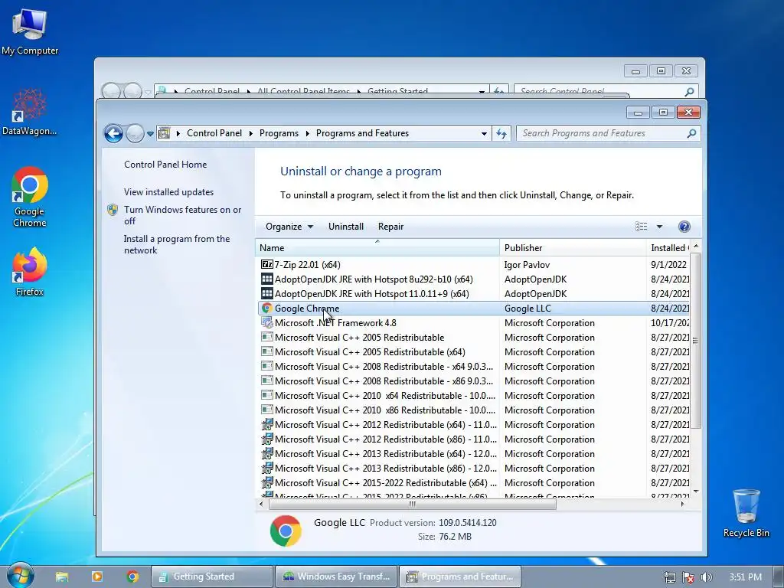Select the 7-Zip 22.01 (x64) row

474,264
